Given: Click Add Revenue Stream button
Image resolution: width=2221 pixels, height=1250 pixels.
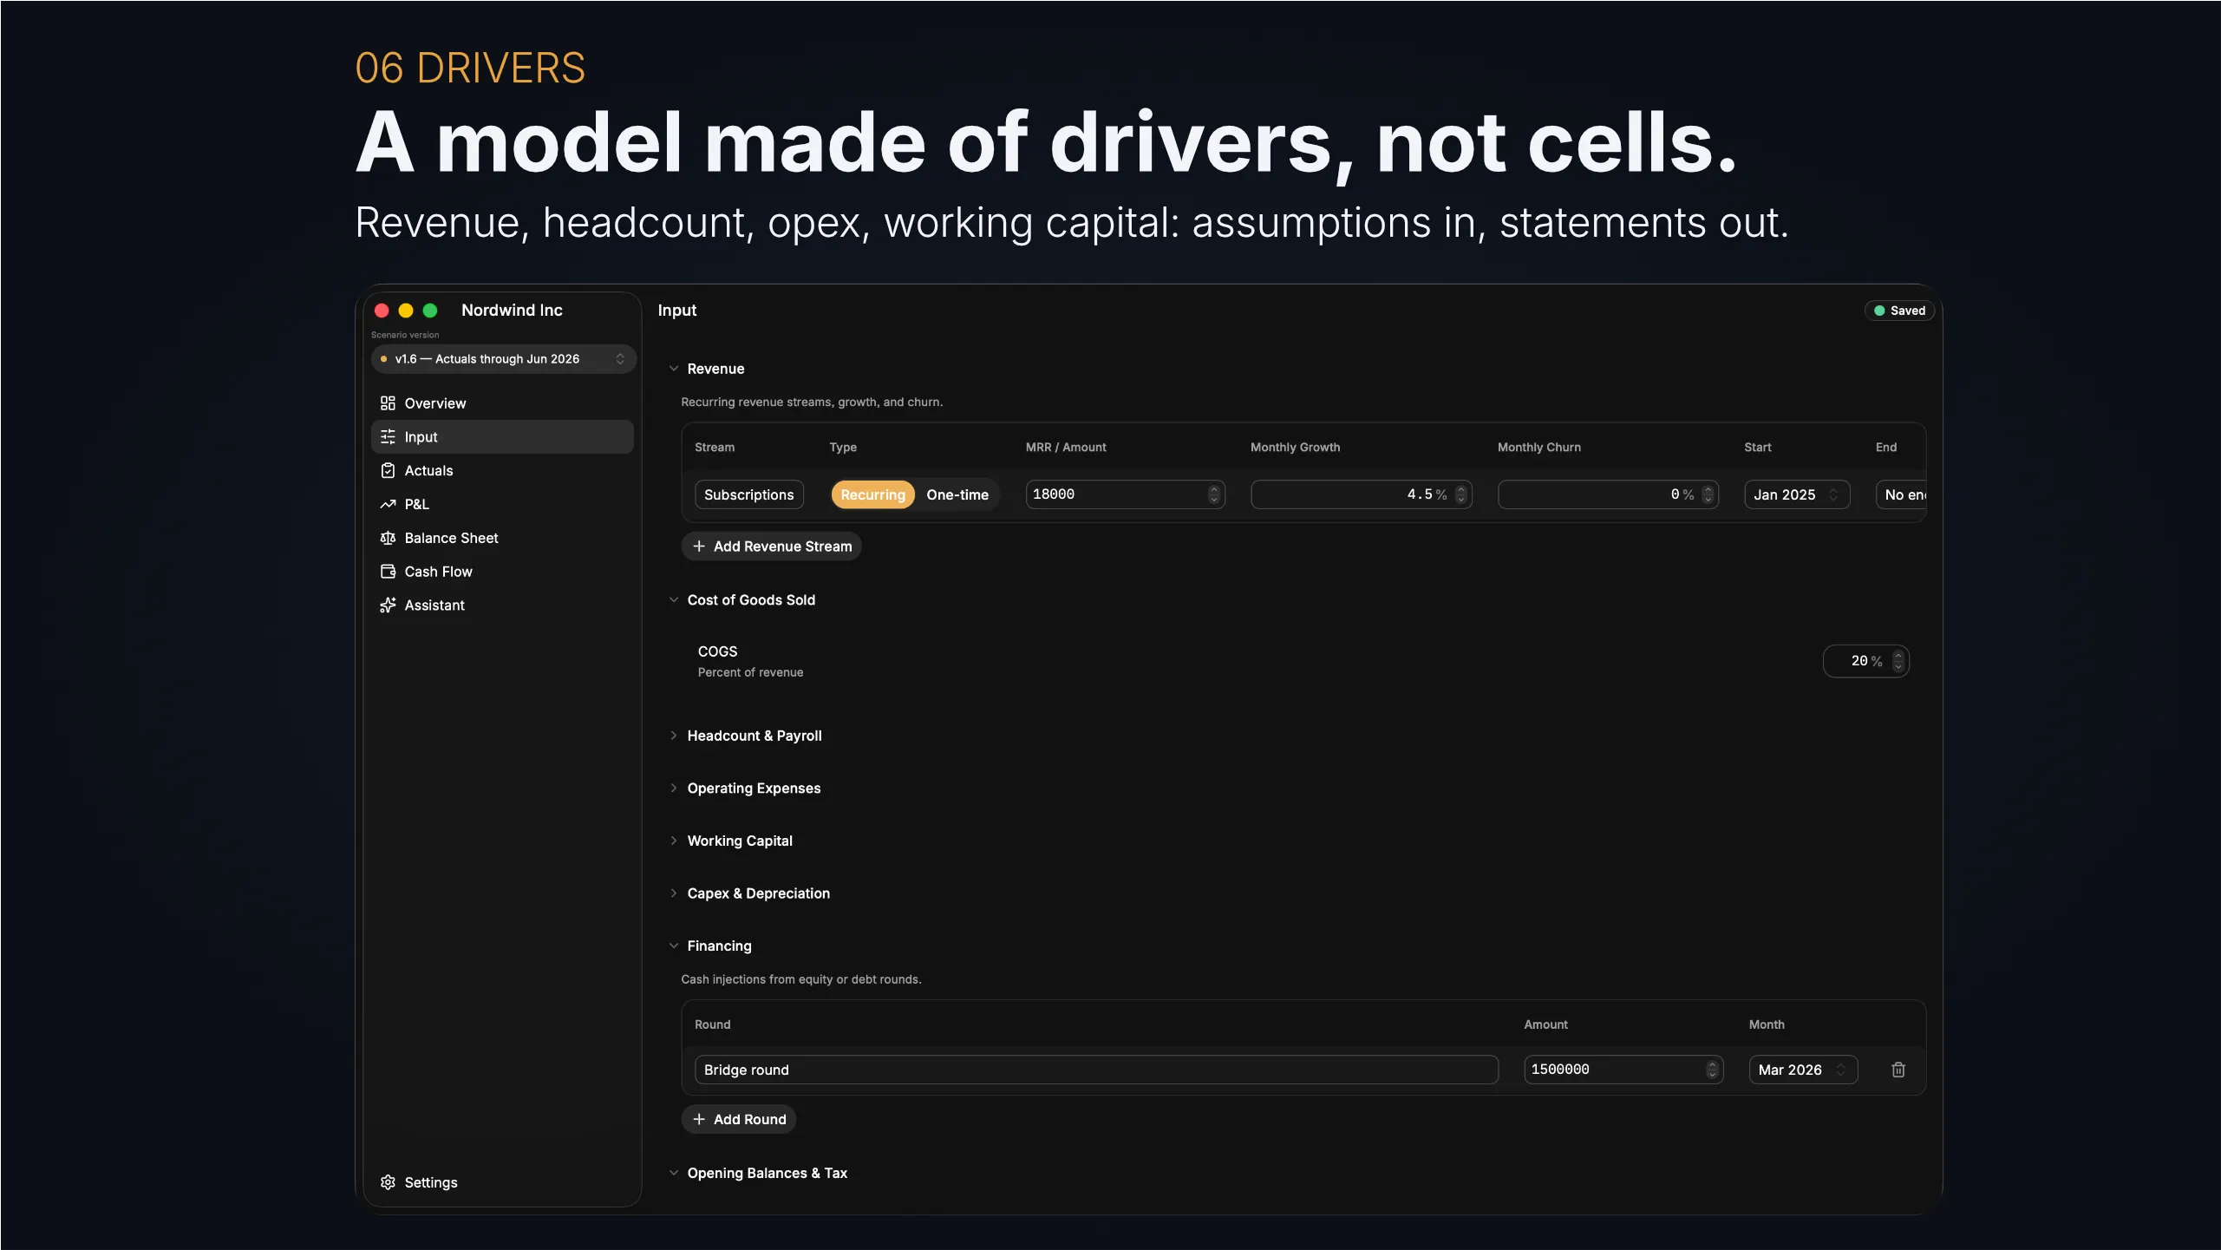Looking at the screenshot, I should [x=771, y=546].
